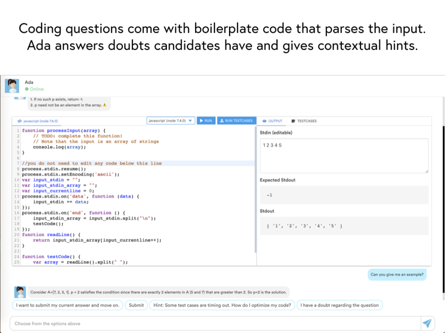Screen dimensions: 445x333
Task: Choose 'I want to submit my current answer' option
Action: pos(68,305)
